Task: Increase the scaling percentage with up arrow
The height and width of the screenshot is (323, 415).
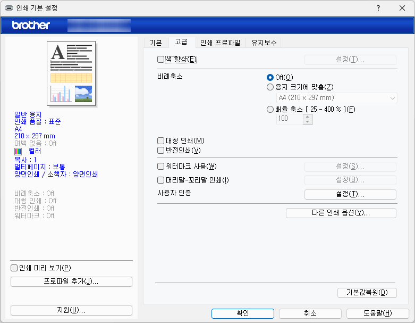Action: [307, 117]
